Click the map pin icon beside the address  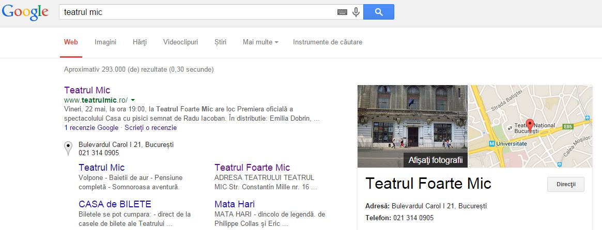pyautogui.click(x=68, y=149)
